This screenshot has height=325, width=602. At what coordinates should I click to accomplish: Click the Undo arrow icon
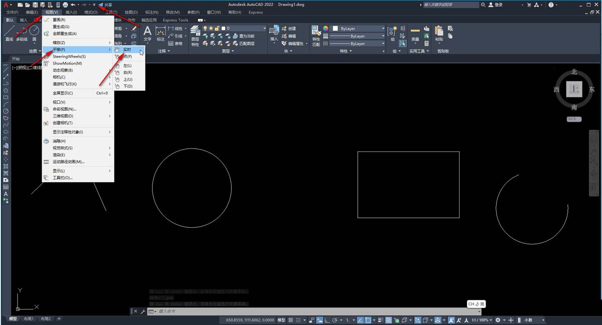coord(73,5)
